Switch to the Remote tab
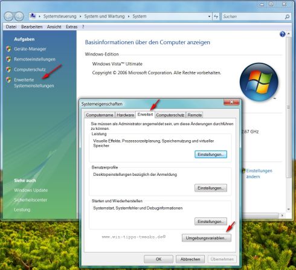 click(x=195, y=115)
